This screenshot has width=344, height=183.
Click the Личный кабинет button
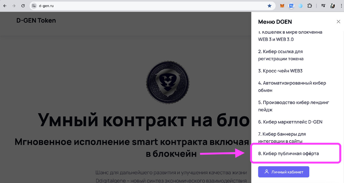click(x=284, y=172)
